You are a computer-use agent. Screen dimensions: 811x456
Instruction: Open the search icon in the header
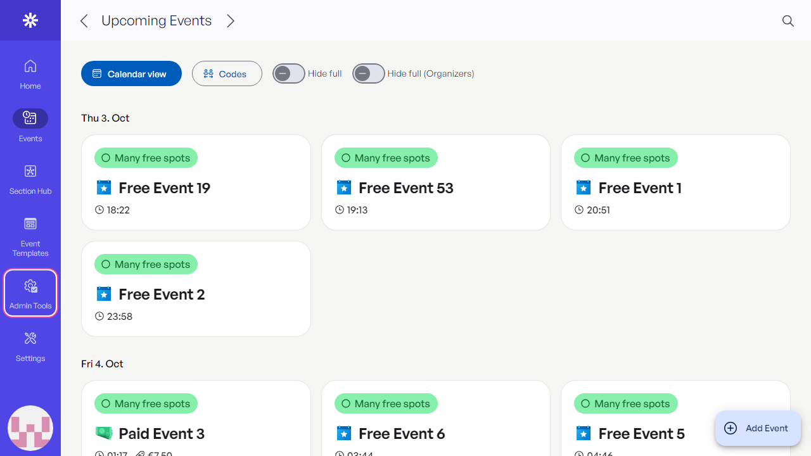coord(788,21)
